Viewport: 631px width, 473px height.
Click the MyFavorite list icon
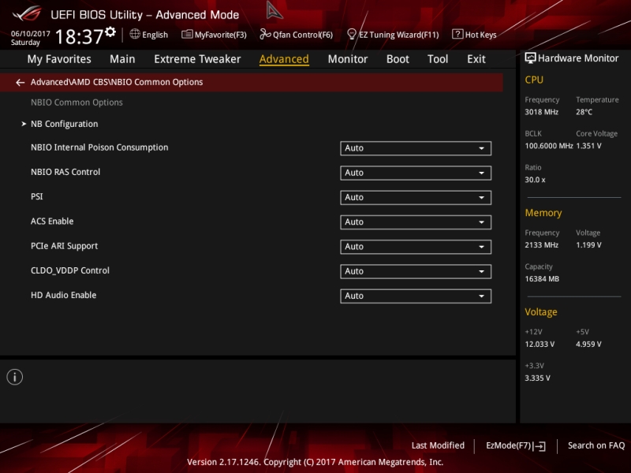tap(187, 34)
